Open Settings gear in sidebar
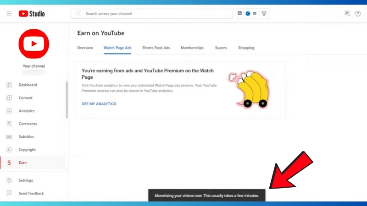 click(9, 180)
